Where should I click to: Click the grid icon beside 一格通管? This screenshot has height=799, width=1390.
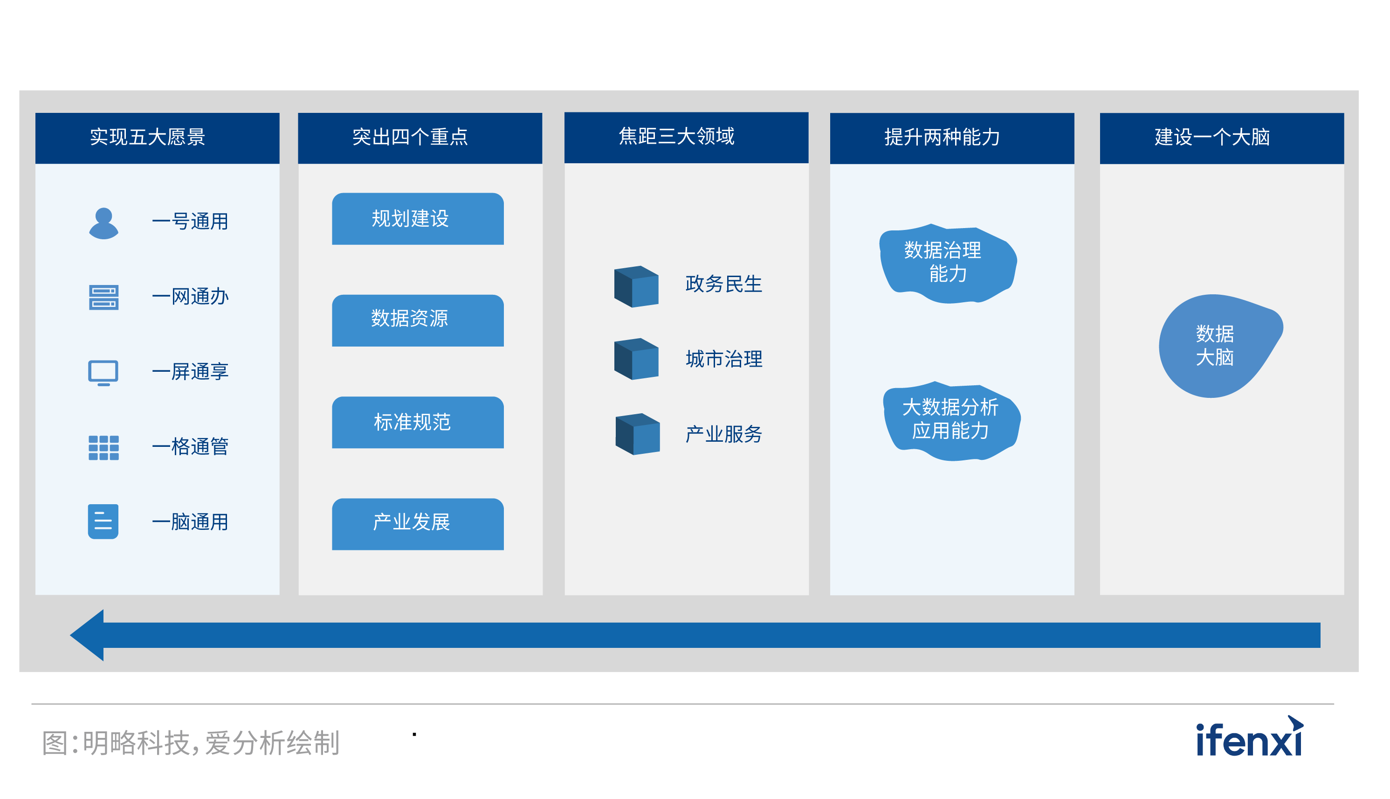click(x=103, y=448)
